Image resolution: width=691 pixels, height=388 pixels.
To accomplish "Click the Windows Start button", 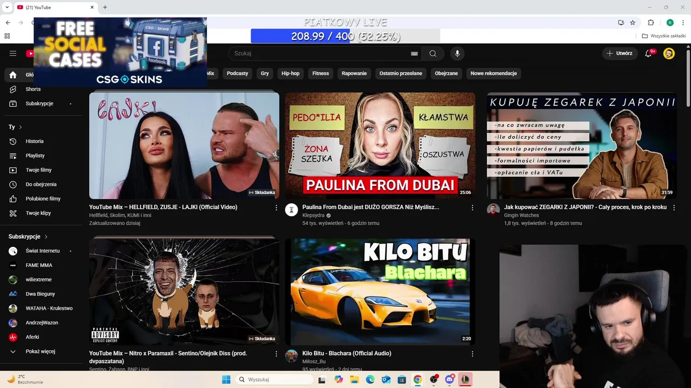I will pyautogui.click(x=226, y=379).
